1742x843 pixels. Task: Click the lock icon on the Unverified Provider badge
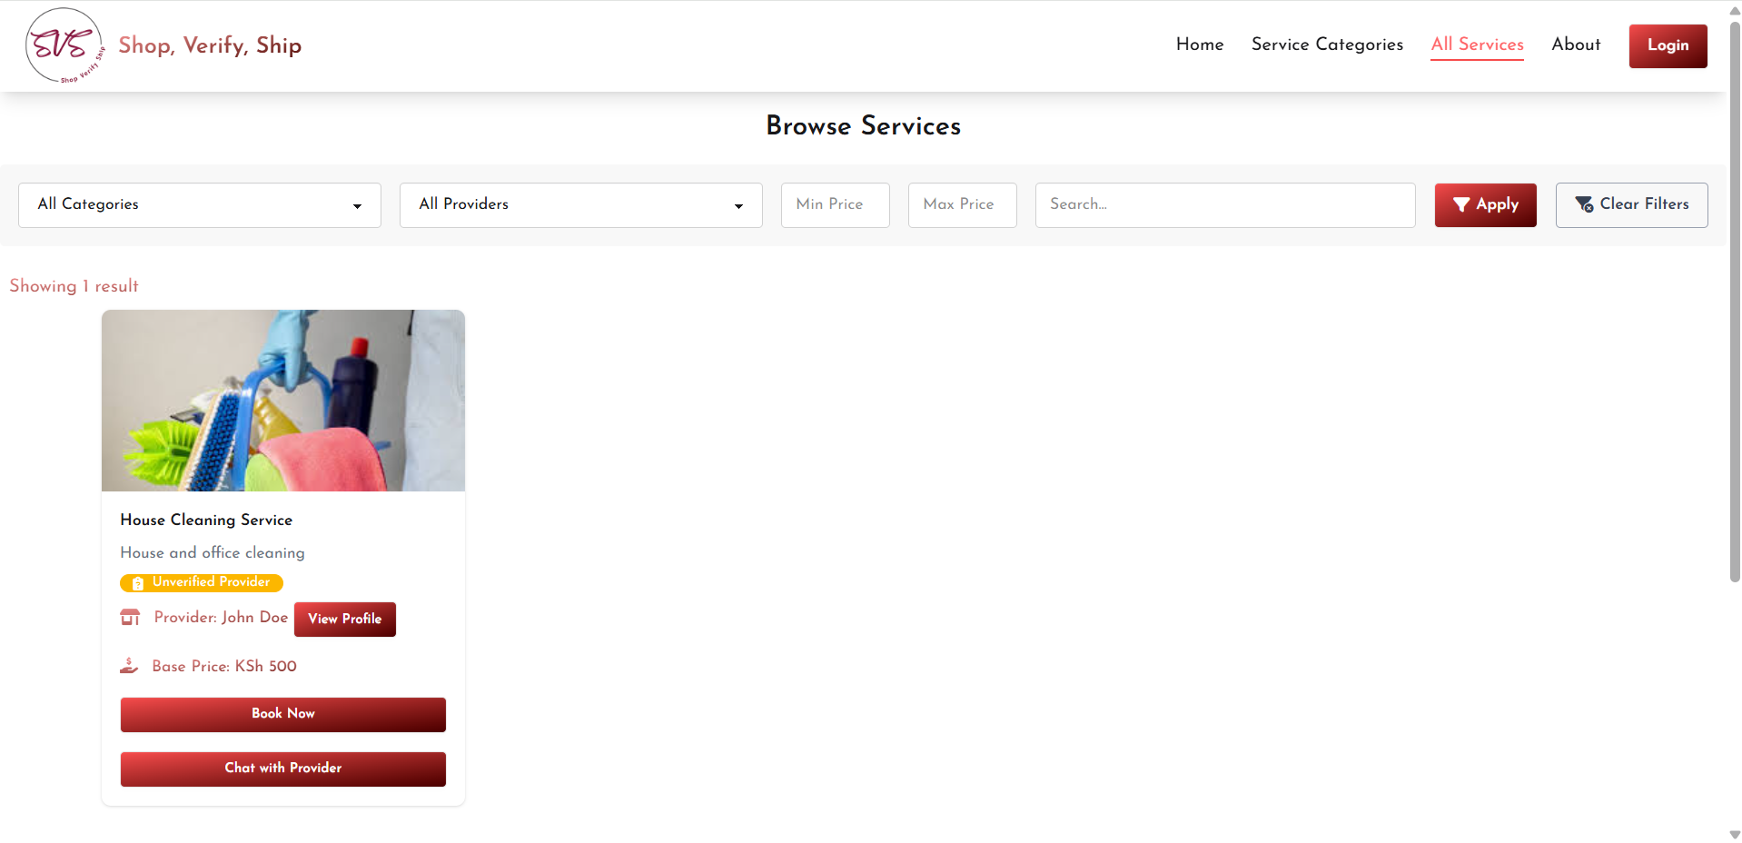(138, 583)
